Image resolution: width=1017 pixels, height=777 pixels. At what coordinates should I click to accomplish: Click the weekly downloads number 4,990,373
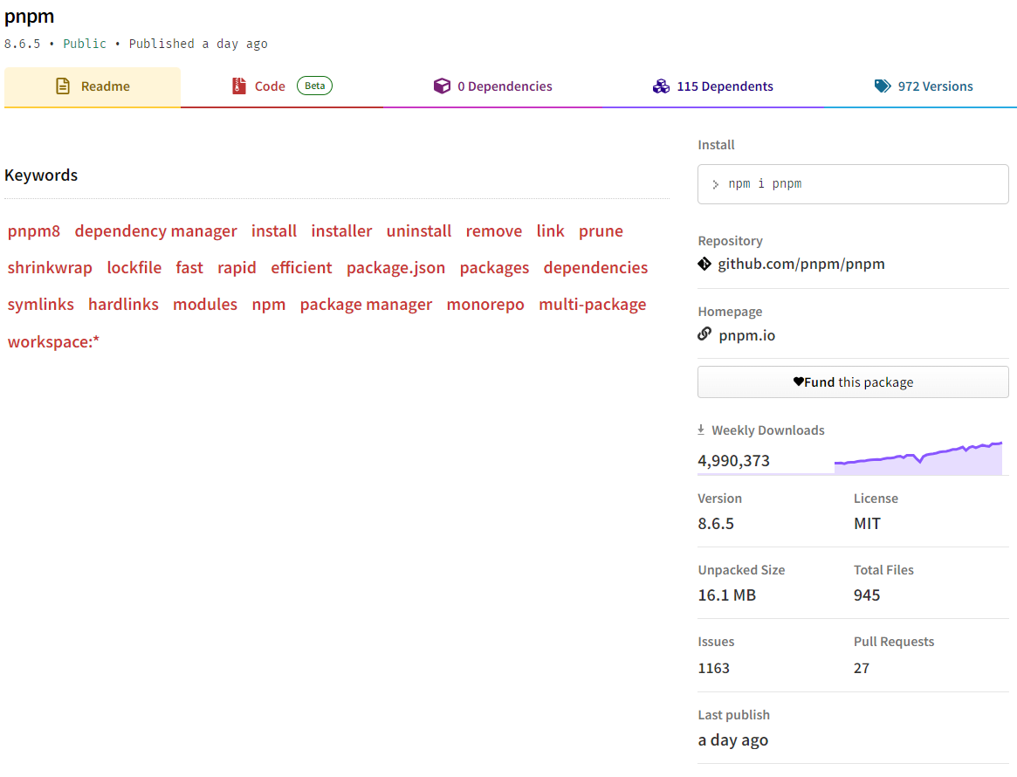[x=733, y=460]
